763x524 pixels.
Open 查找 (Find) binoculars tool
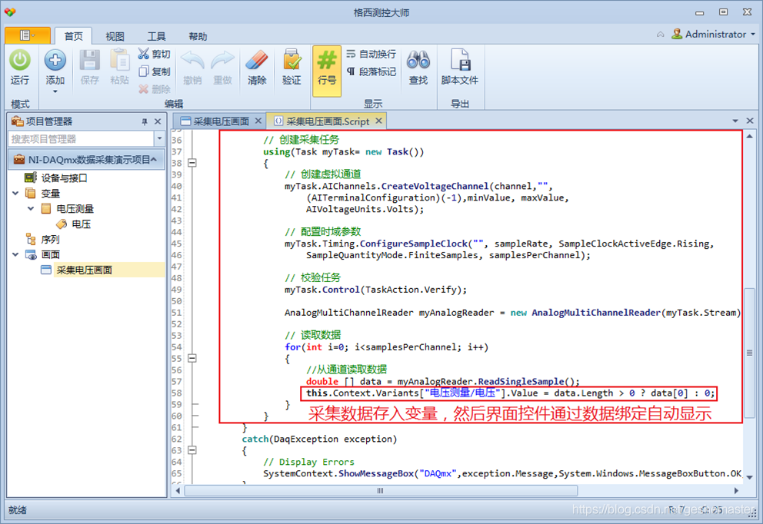(418, 62)
